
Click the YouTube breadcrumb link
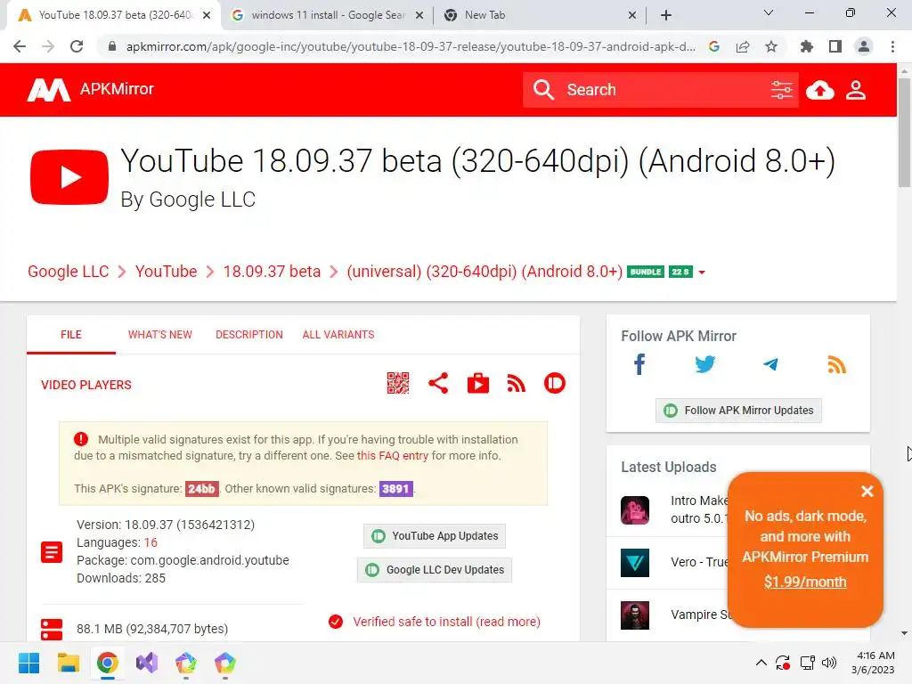coord(166,272)
